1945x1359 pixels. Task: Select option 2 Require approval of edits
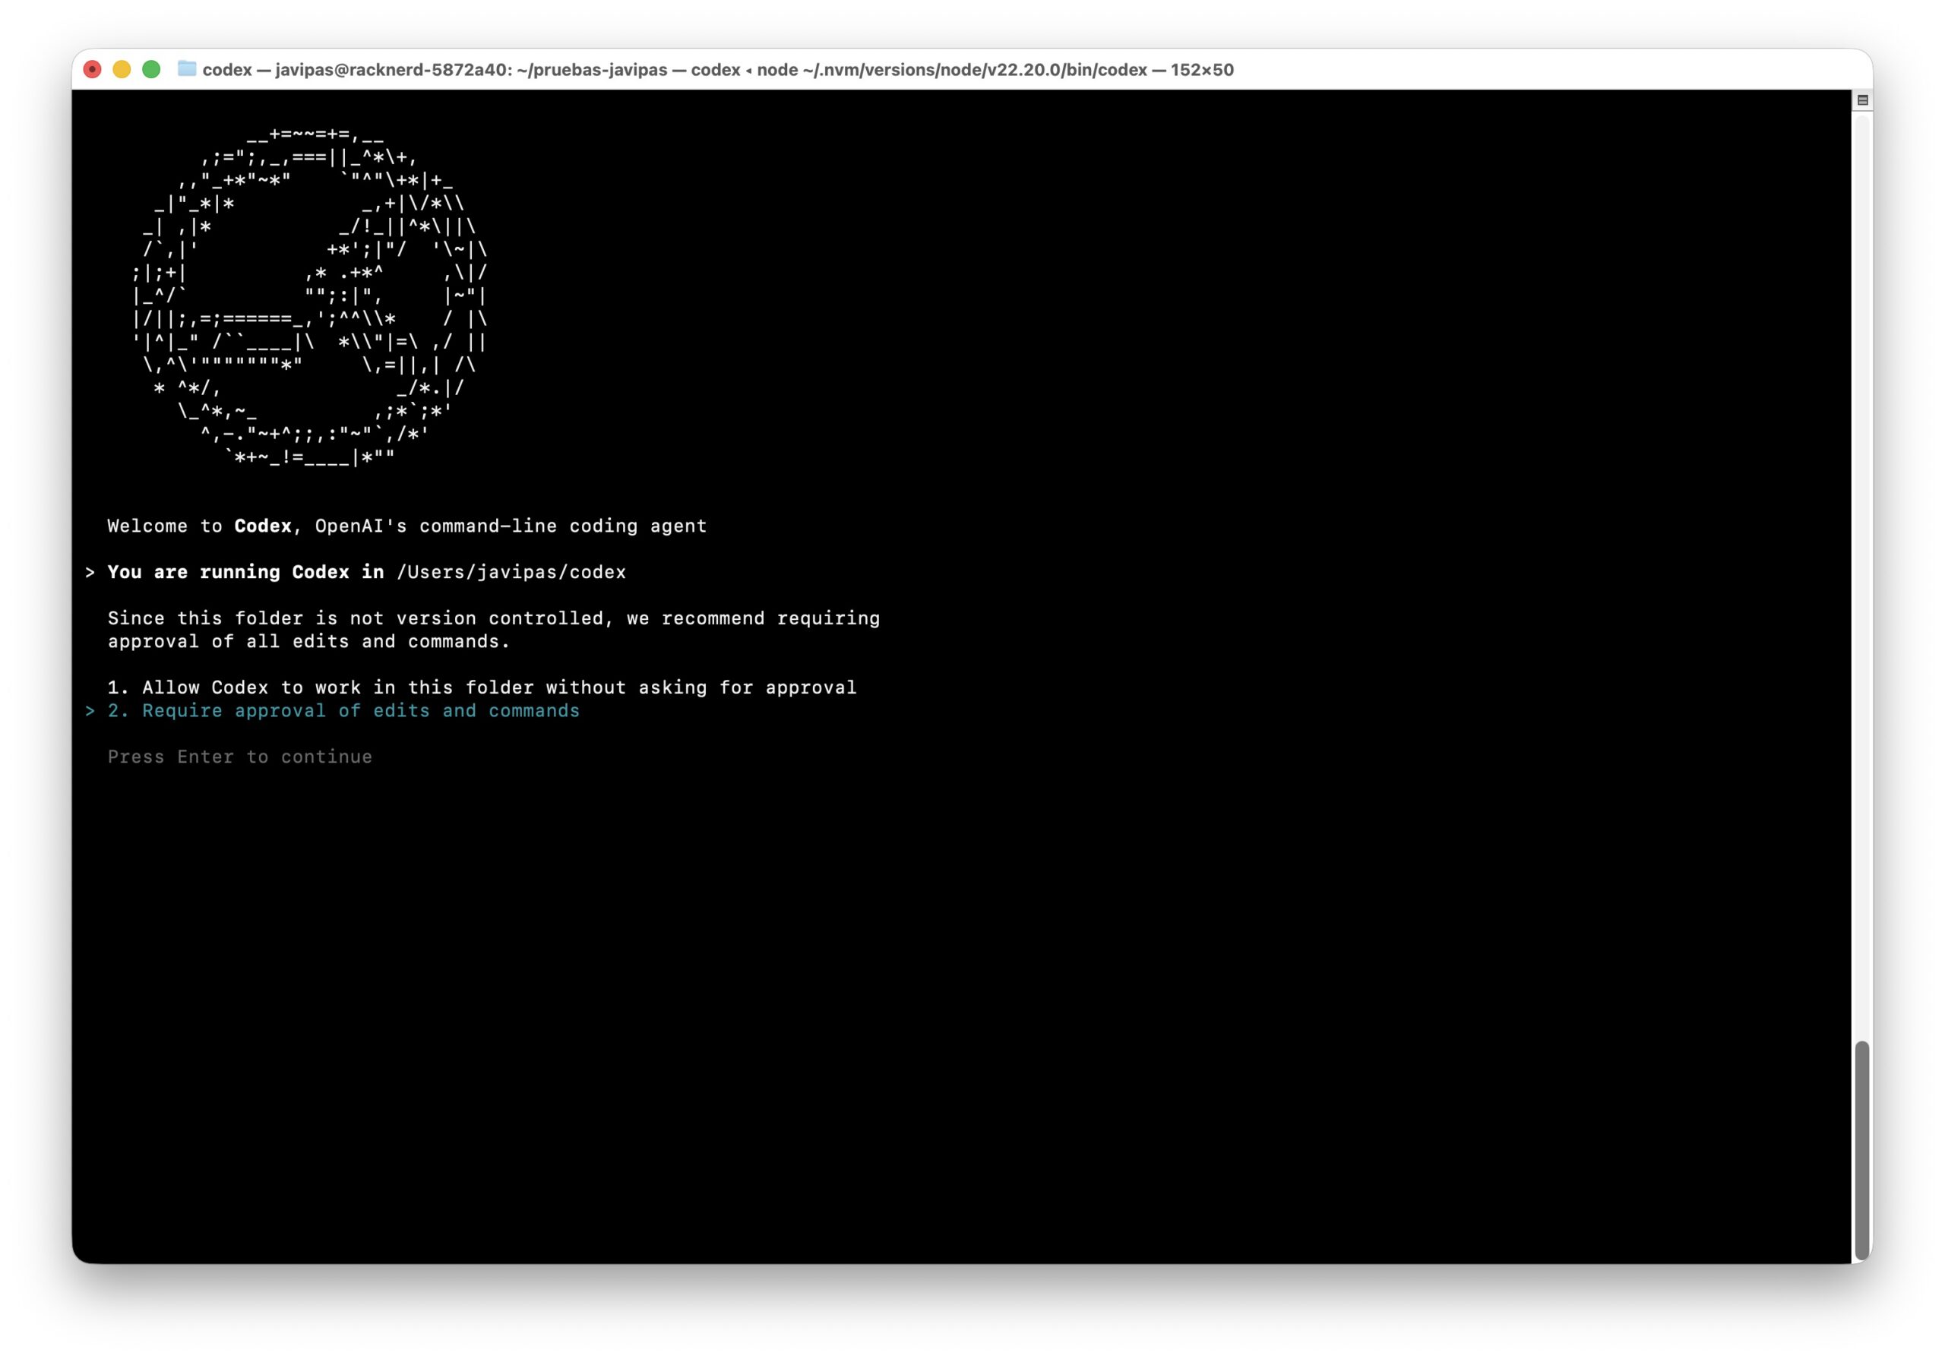(x=343, y=710)
